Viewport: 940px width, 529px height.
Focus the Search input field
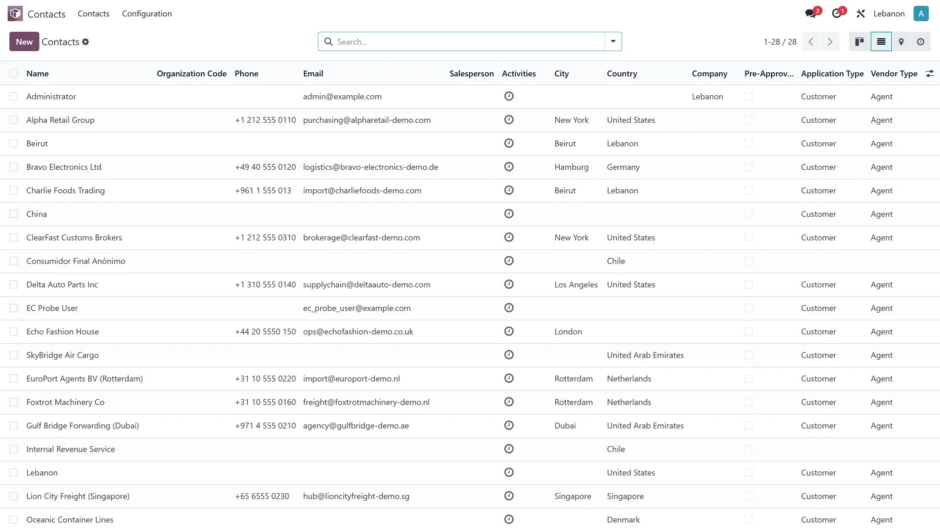pyautogui.click(x=469, y=42)
